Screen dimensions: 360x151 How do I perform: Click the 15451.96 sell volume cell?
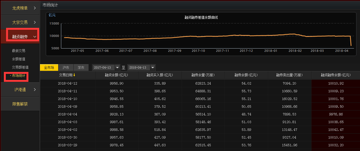click(289, 145)
